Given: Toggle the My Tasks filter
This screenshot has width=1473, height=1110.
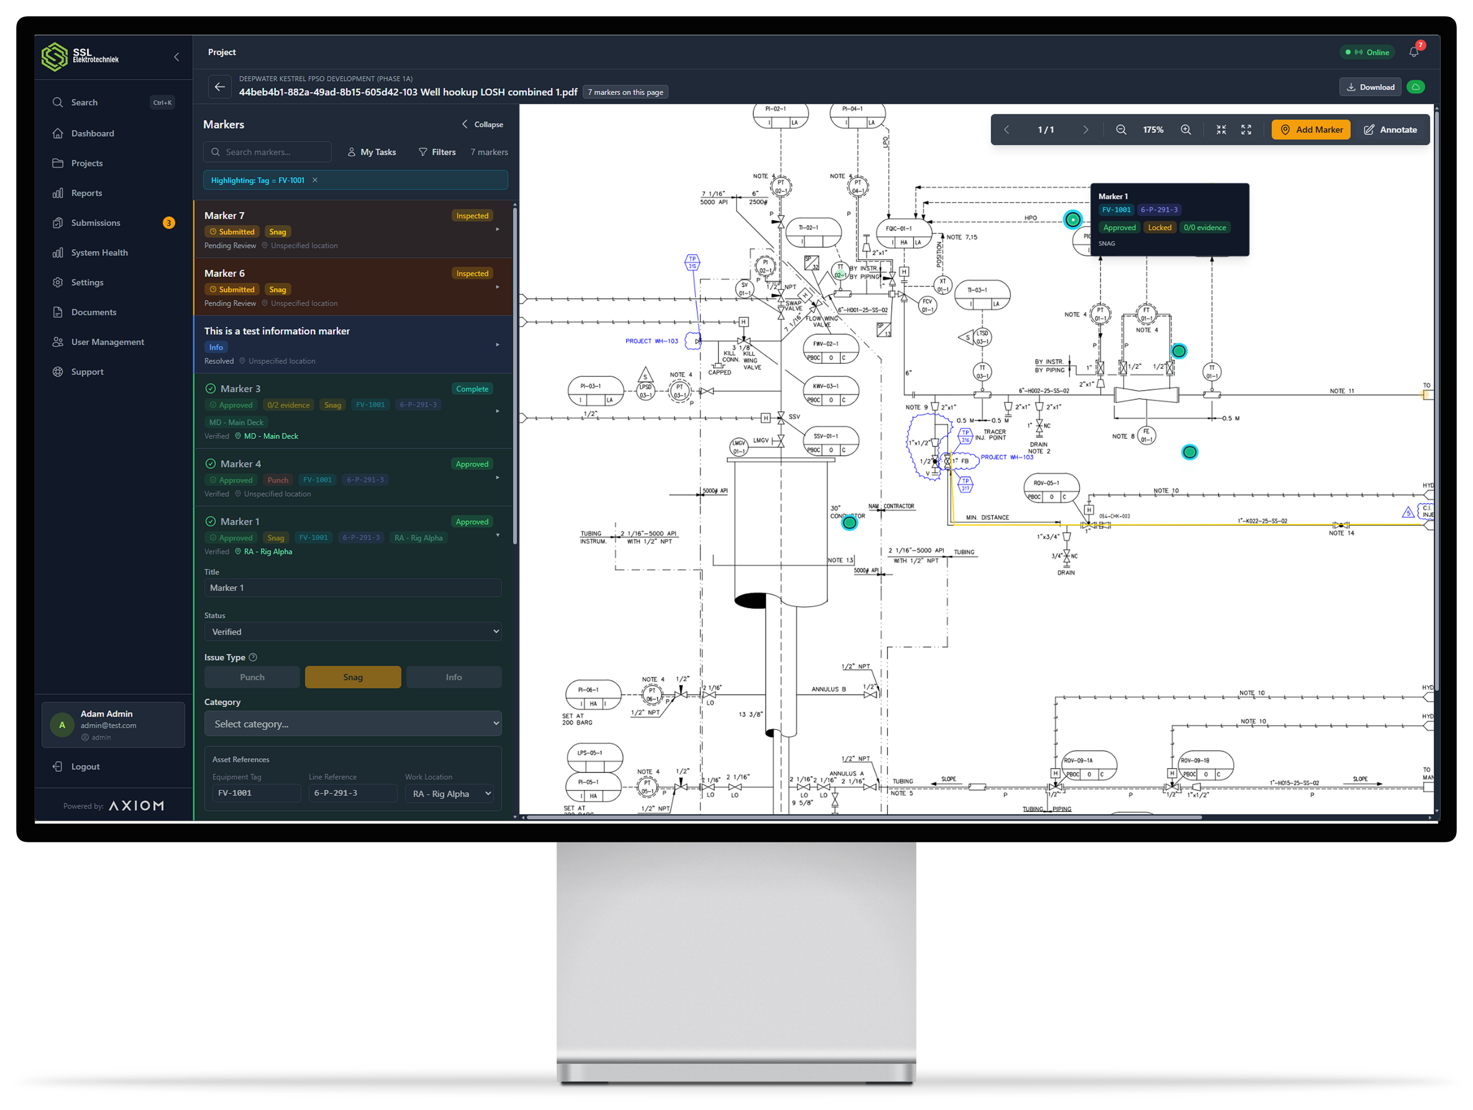Looking at the screenshot, I should point(372,152).
